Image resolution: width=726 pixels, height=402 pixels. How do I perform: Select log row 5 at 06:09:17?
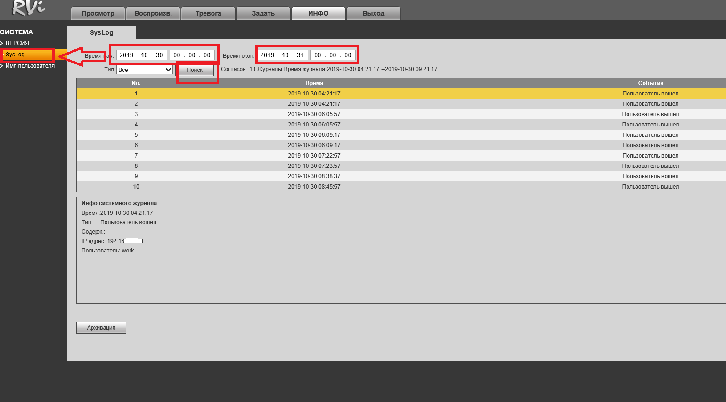401,135
